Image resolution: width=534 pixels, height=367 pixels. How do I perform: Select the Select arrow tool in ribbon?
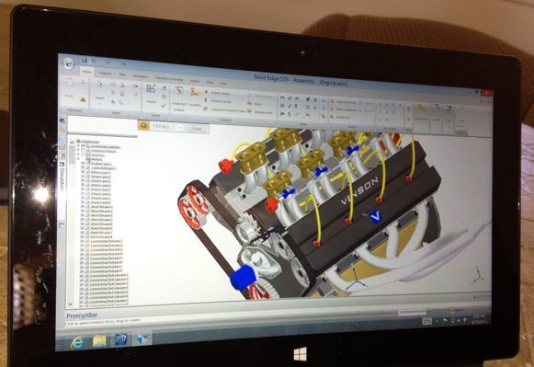[x=99, y=86]
